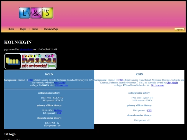
Task: Click KOLN 'callsign/name history:' heading
Action: click(49, 93)
